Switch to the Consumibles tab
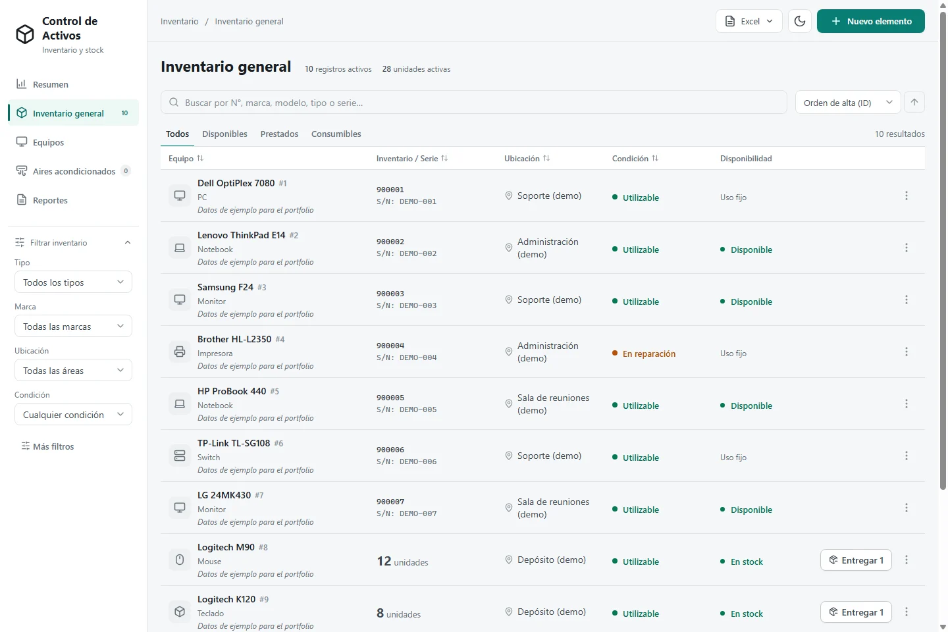 (x=336, y=134)
